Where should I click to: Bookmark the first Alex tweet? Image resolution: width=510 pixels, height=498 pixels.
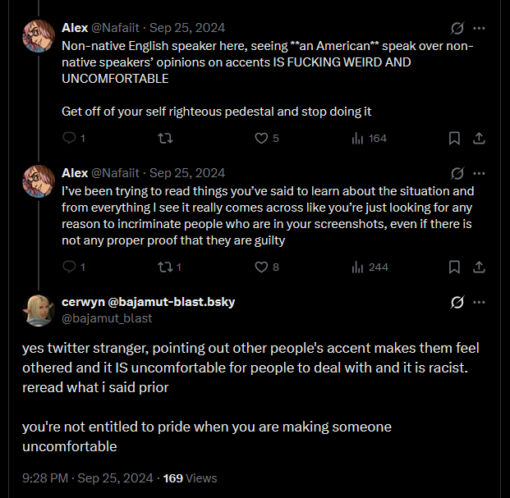coord(454,139)
